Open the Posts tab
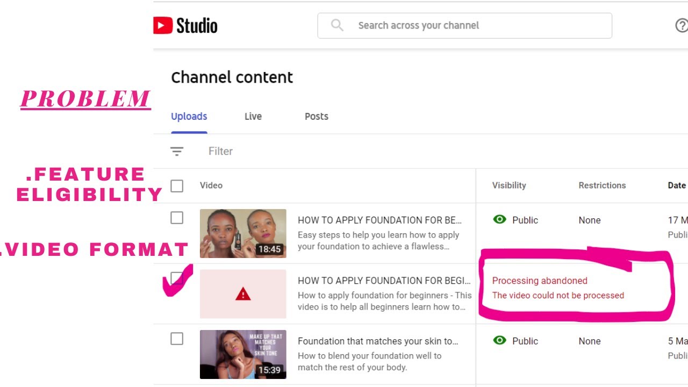This screenshot has height=387, width=688. tap(317, 117)
